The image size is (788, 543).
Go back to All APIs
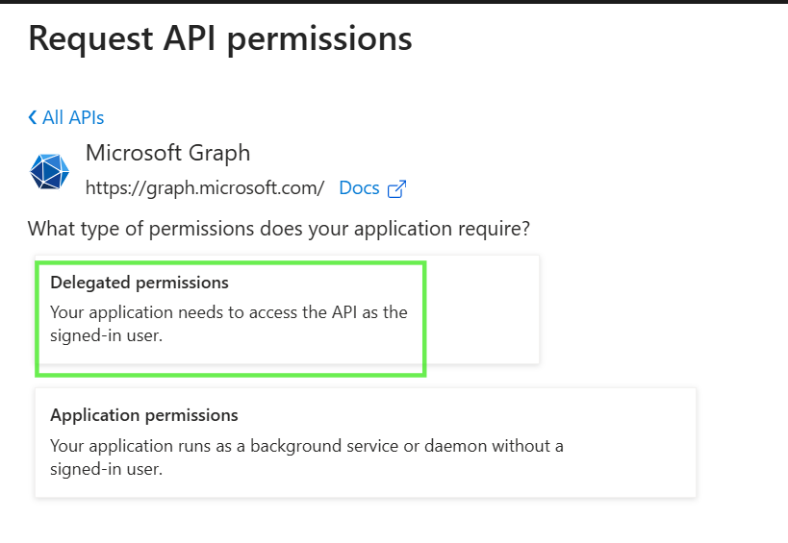point(66,117)
